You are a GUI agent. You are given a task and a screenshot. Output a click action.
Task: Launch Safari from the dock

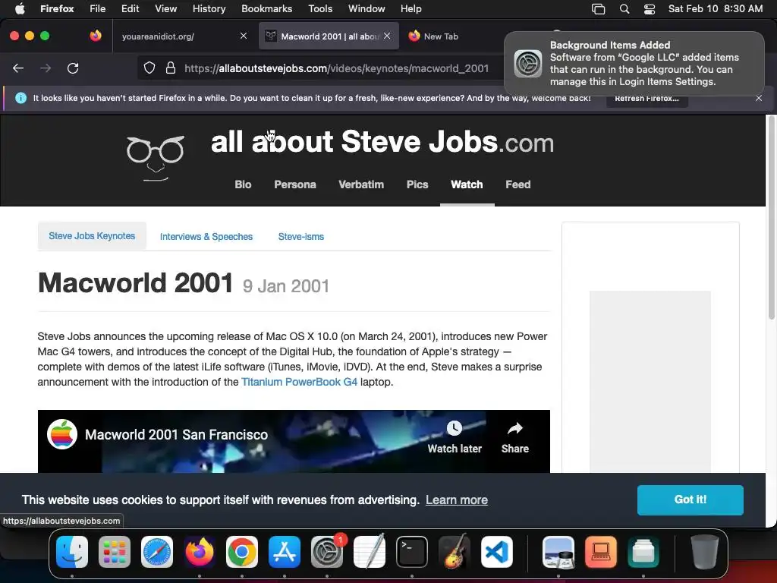click(157, 552)
